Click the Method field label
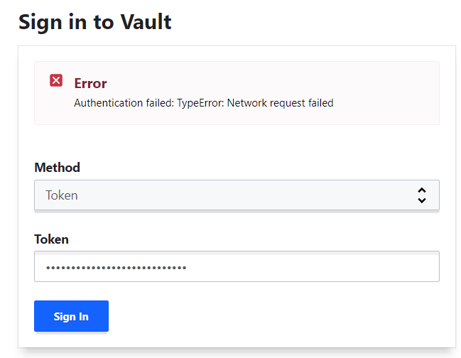The width and height of the screenshot is (461, 358). [x=57, y=168]
